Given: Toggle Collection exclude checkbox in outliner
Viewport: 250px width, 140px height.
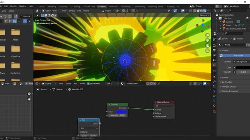Looking at the screenshot, I should tap(247, 18).
